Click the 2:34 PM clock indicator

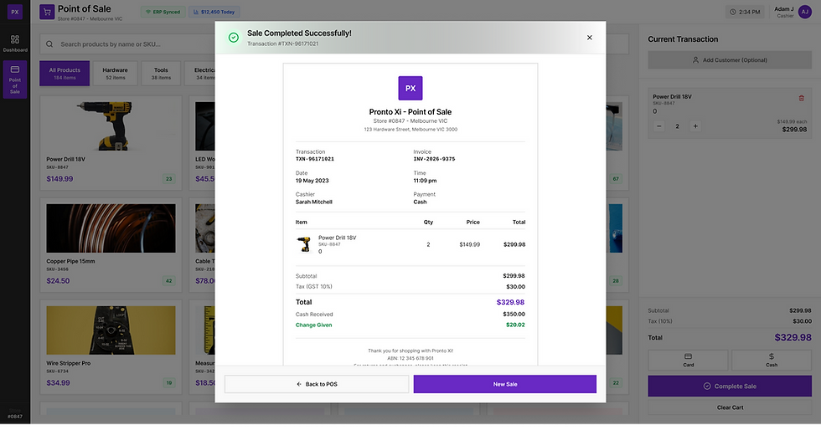pos(745,12)
